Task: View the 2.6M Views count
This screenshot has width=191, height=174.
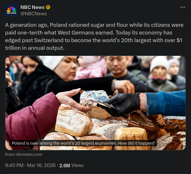Action: [x=71, y=165]
